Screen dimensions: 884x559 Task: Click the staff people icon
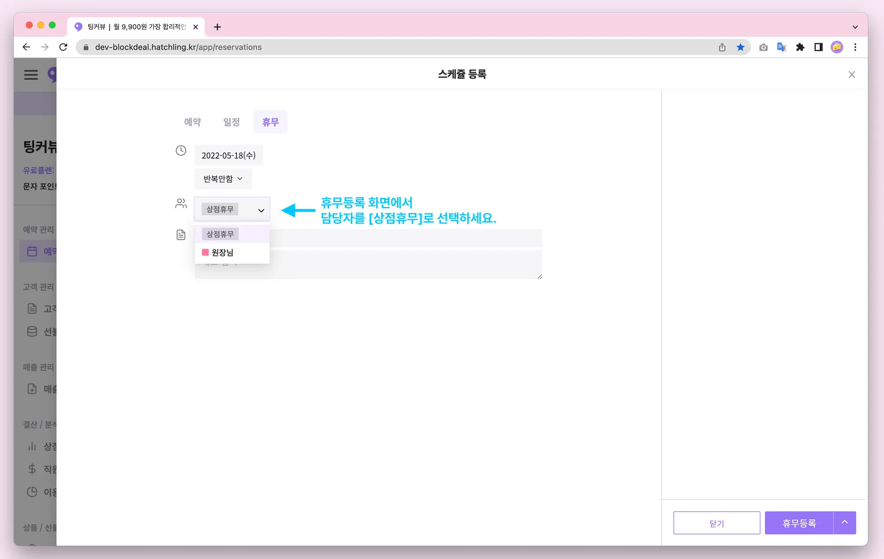(x=181, y=203)
